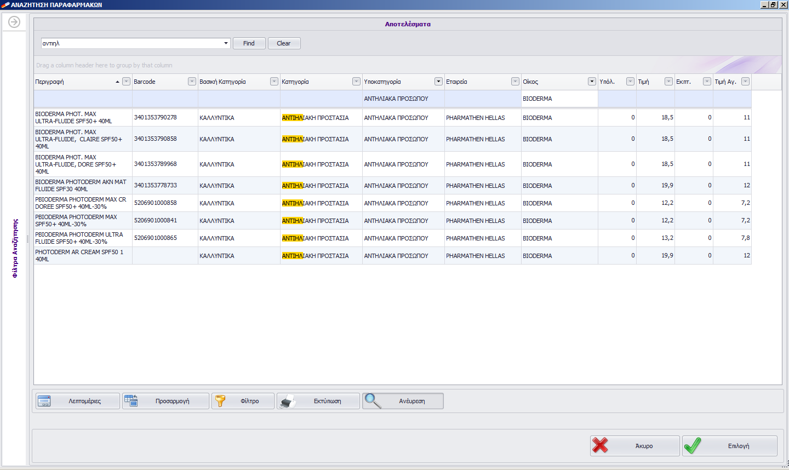Open the Οίκος column filter dropdown
The height and width of the screenshot is (470, 789).
pyautogui.click(x=592, y=82)
